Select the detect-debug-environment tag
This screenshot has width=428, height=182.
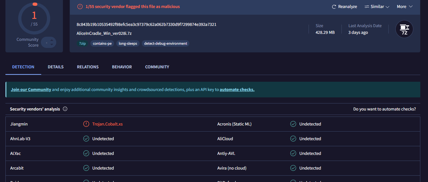point(165,43)
